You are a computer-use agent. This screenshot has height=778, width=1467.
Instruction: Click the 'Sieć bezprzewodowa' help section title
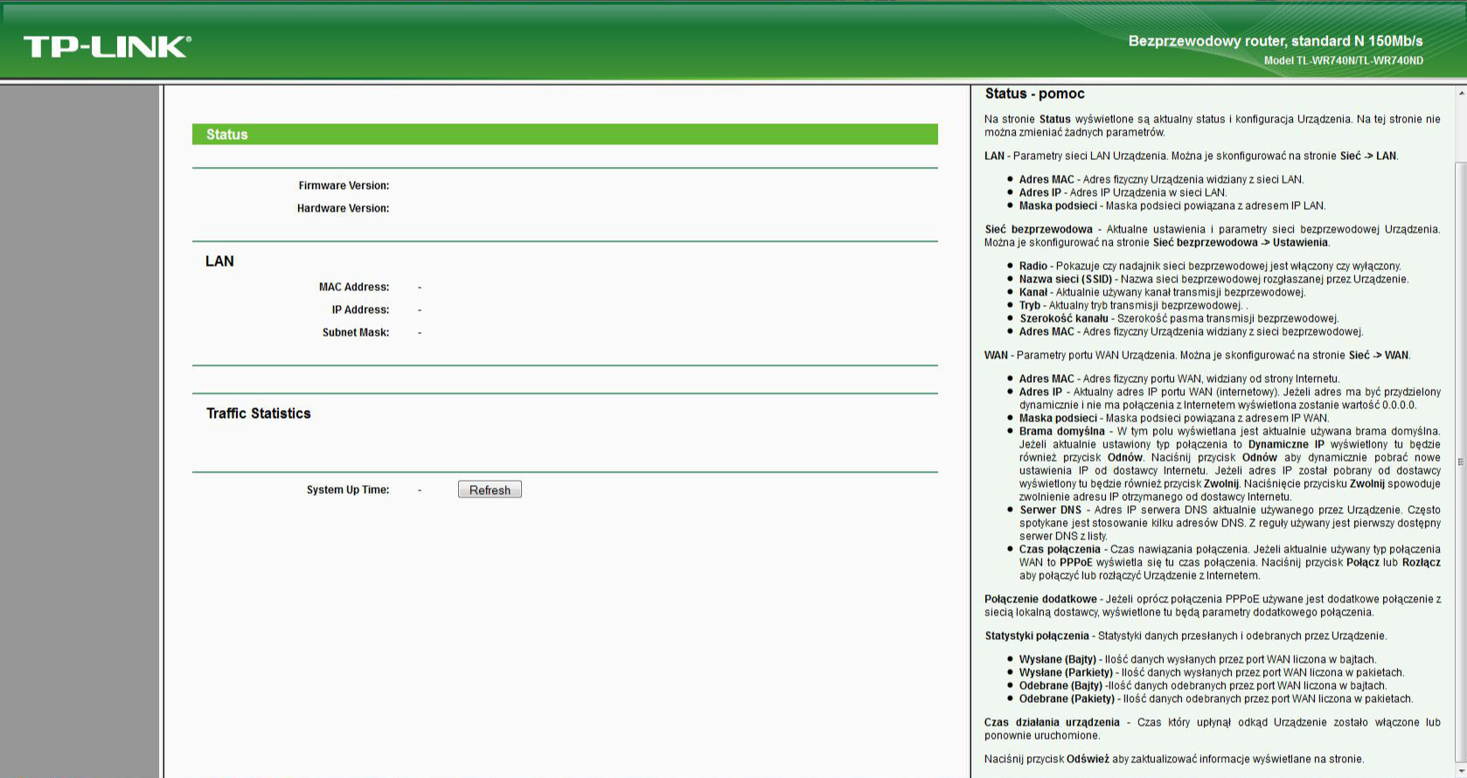[1039, 229]
